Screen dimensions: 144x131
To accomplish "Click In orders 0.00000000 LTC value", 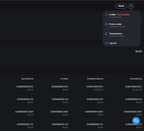I will click(x=60, y=124).
